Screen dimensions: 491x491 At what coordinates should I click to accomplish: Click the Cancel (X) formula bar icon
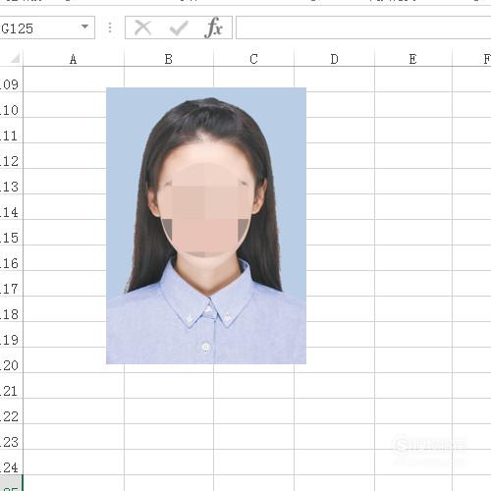[142, 27]
